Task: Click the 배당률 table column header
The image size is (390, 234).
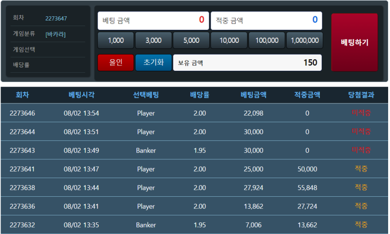Action: [x=200, y=95]
